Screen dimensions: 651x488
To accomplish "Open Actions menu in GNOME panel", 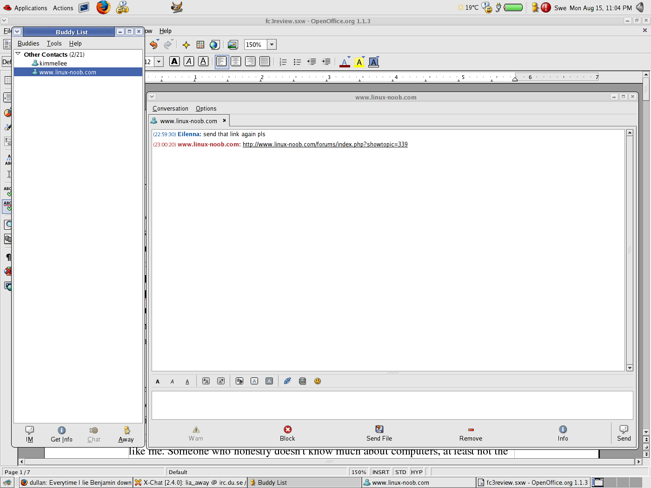I will (63, 8).
